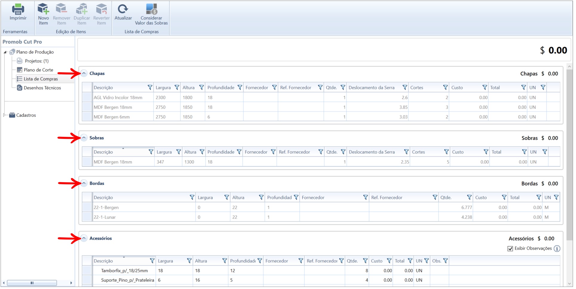Filter Acessórios table by Obs.
This screenshot has height=289, width=576.
coord(445,261)
